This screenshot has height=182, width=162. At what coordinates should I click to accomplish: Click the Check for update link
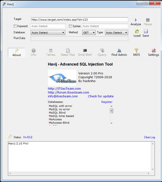pyautogui.click(x=101, y=96)
